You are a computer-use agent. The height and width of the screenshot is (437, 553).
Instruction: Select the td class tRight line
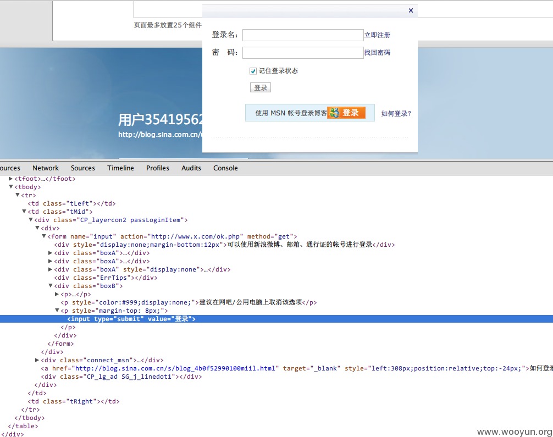click(73, 401)
